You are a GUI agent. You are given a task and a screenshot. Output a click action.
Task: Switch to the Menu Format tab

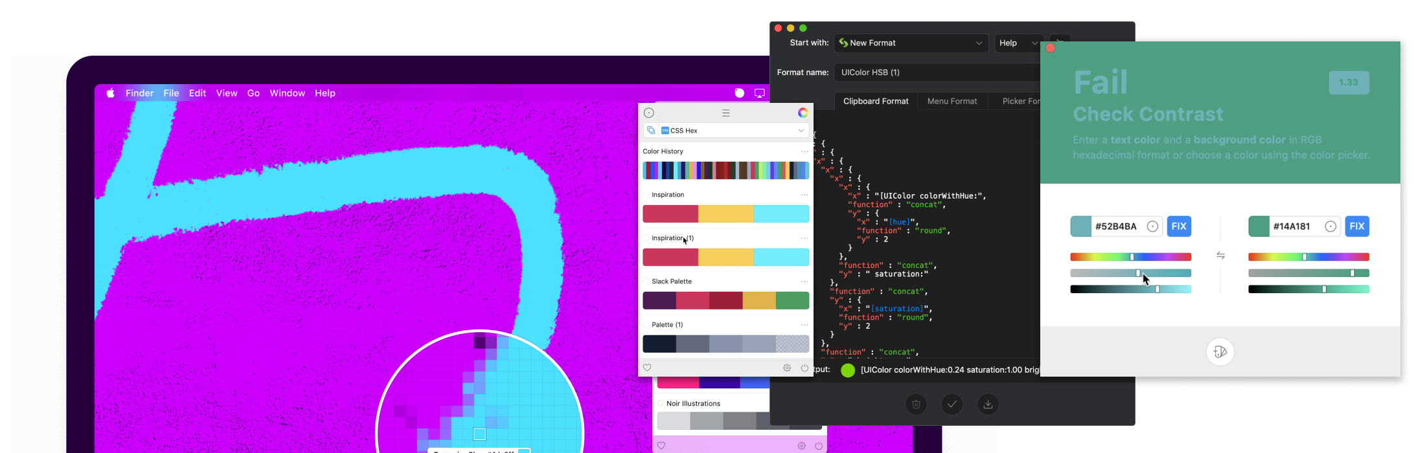(x=952, y=101)
